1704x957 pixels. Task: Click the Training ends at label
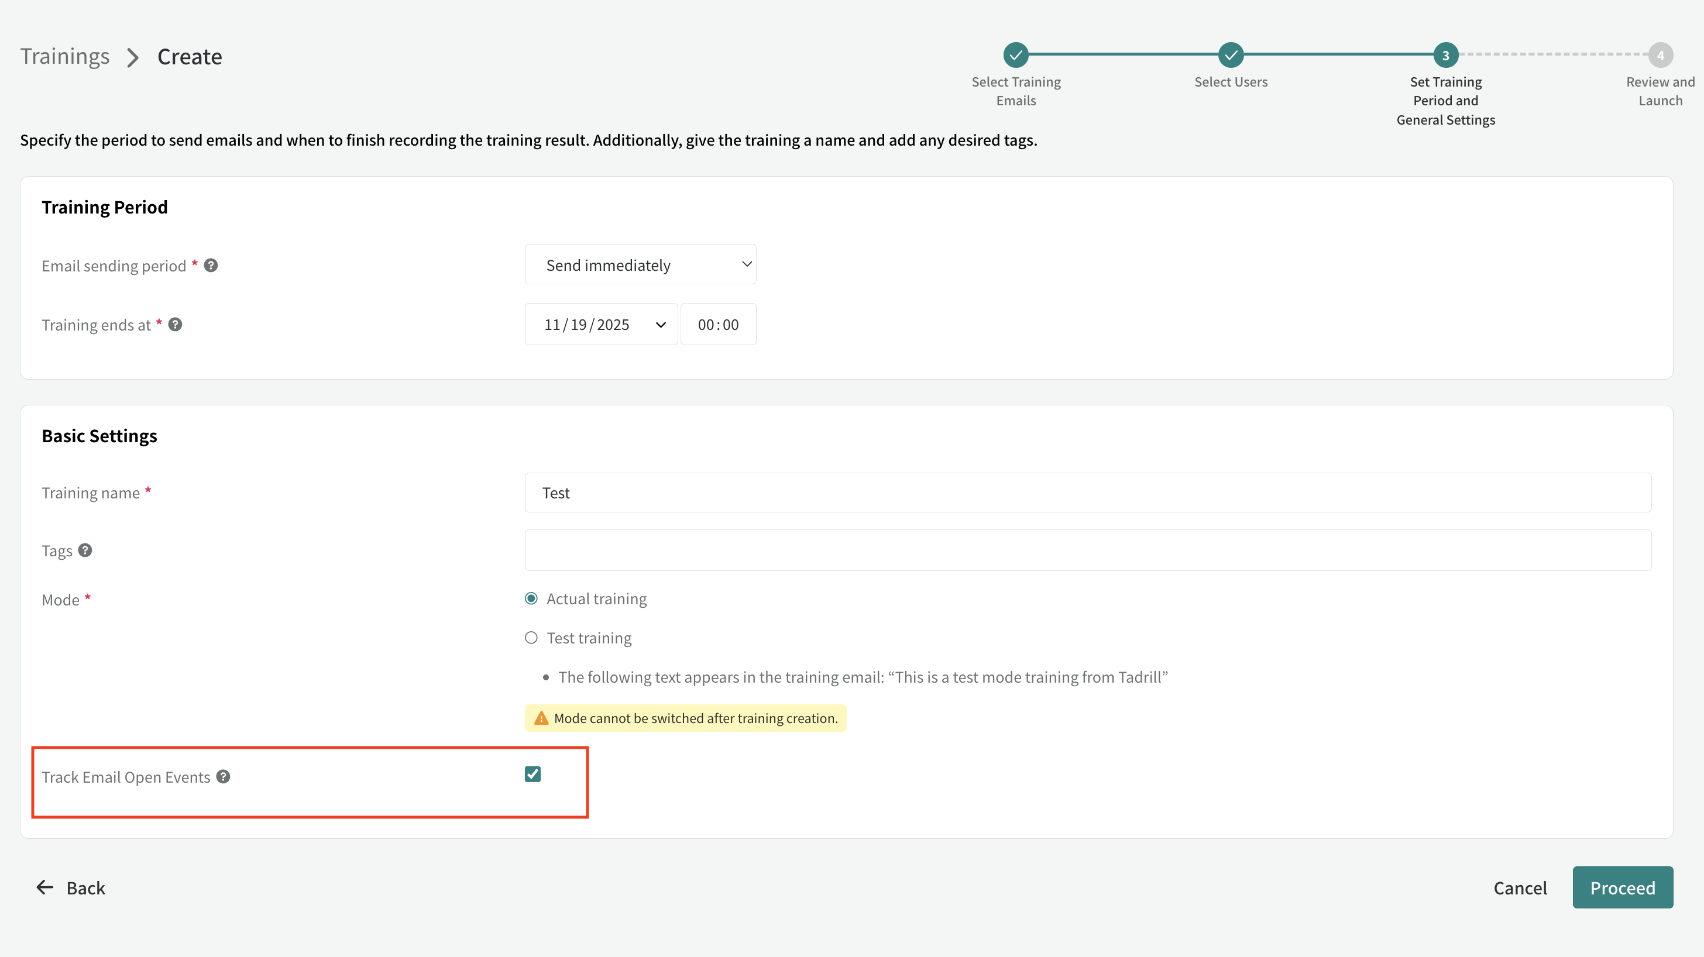[x=96, y=325]
